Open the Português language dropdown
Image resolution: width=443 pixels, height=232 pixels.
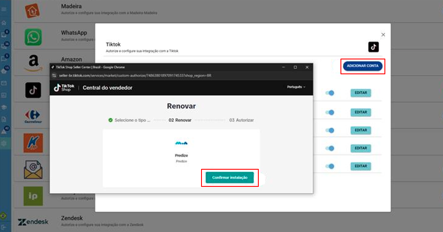[x=296, y=87]
